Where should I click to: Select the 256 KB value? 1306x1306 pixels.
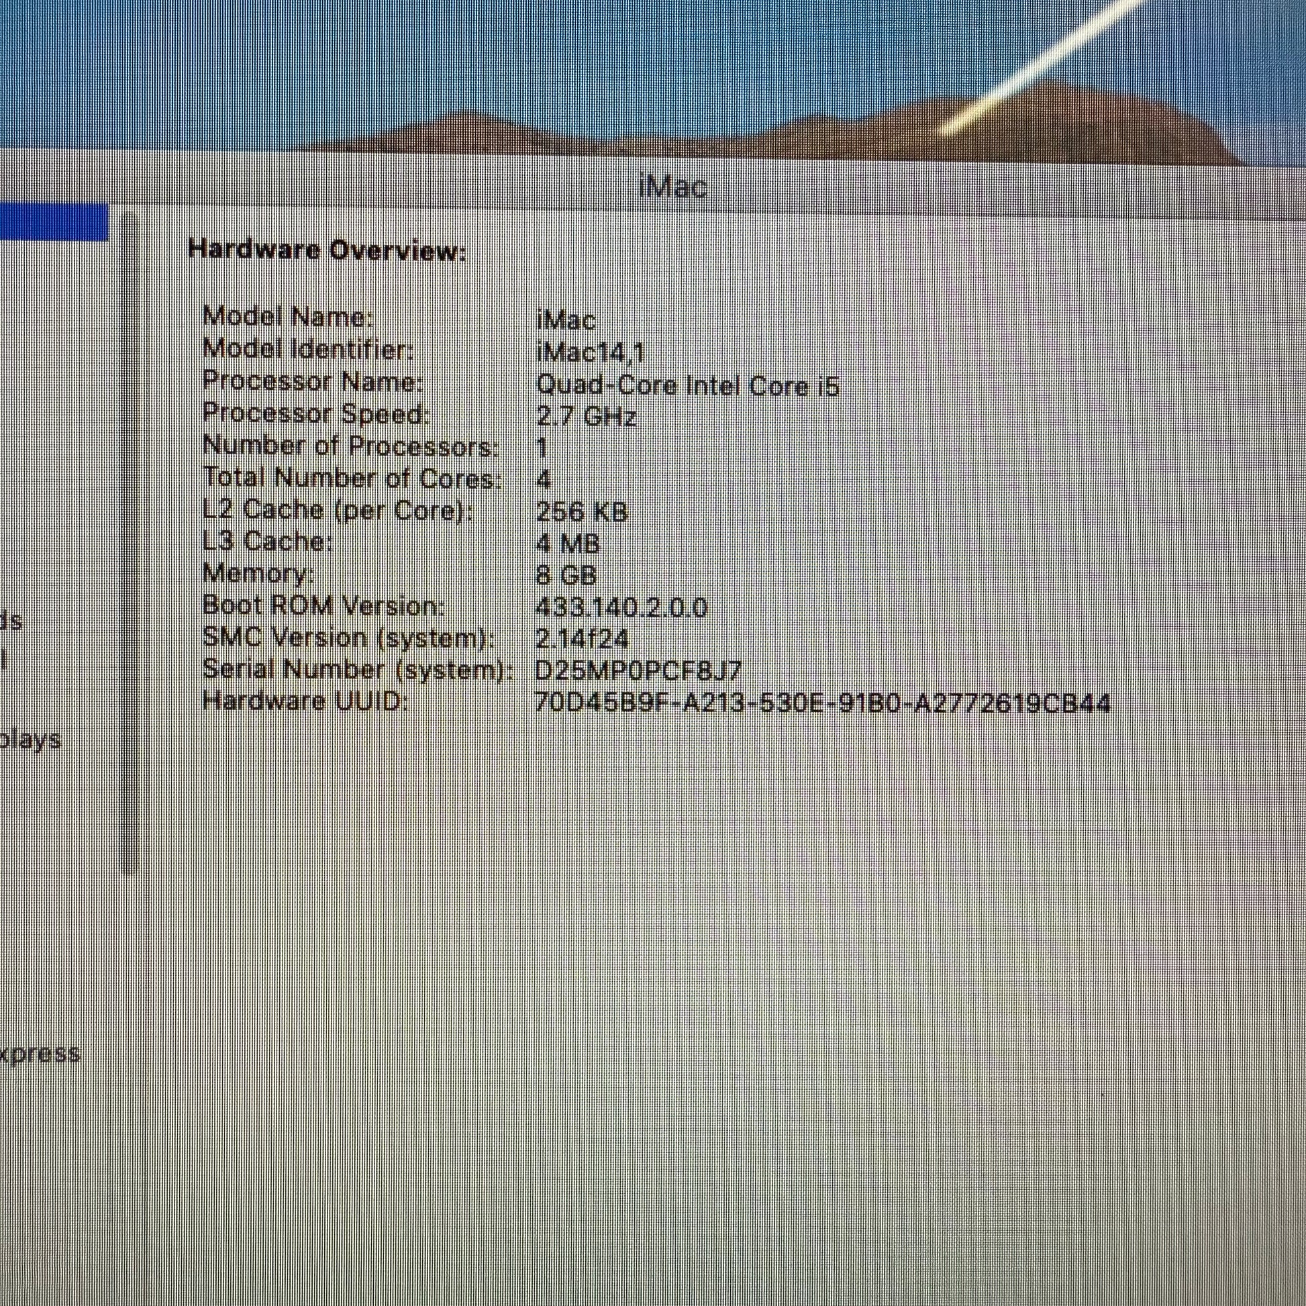point(582,511)
